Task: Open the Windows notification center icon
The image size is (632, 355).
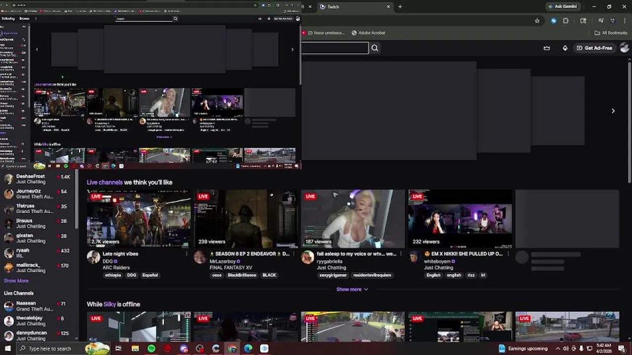Action: pyautogui.click(x=622, y=349)
